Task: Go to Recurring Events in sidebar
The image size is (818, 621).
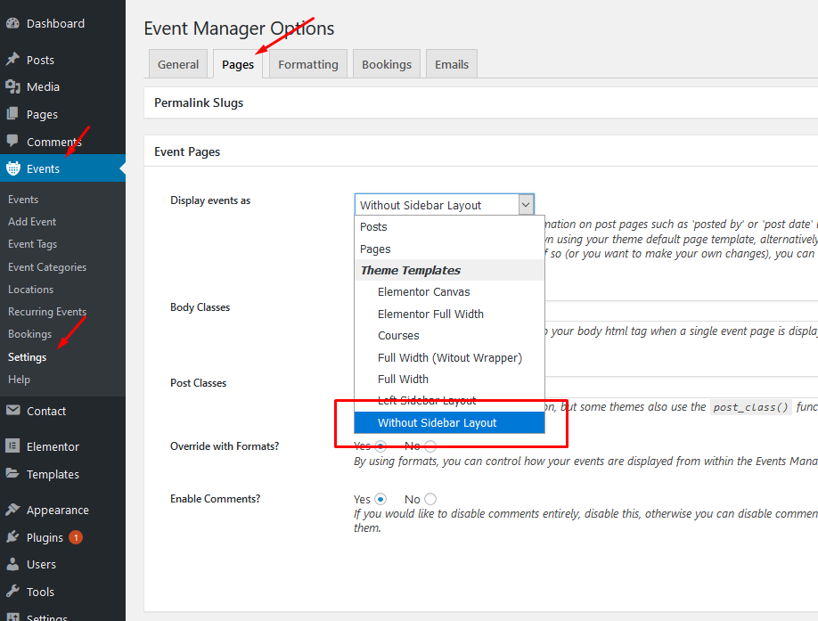Action: (47, 312)
